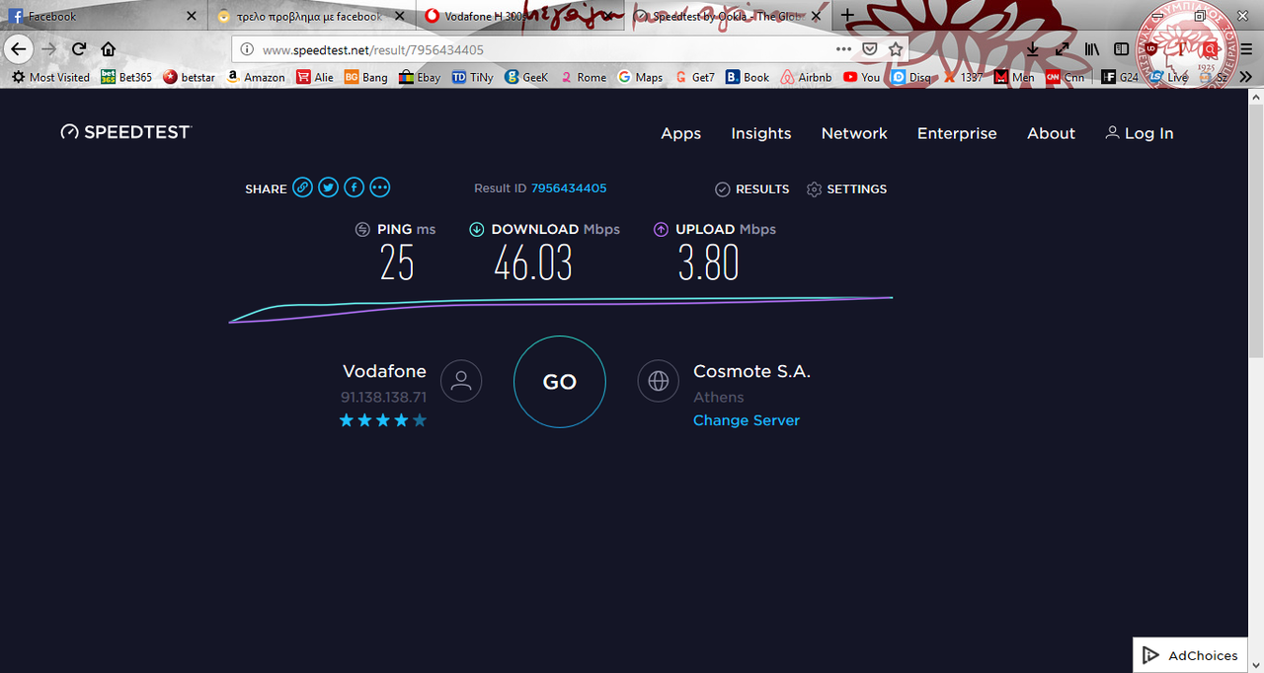
Task: Share the result on Facebook
Action: click(x=354, y=187)
